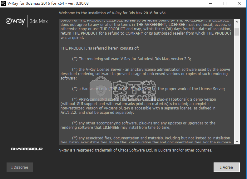The image size is (247, 179).
Task: Click the license scrollbar up arrow
Action: pos(237,22)
